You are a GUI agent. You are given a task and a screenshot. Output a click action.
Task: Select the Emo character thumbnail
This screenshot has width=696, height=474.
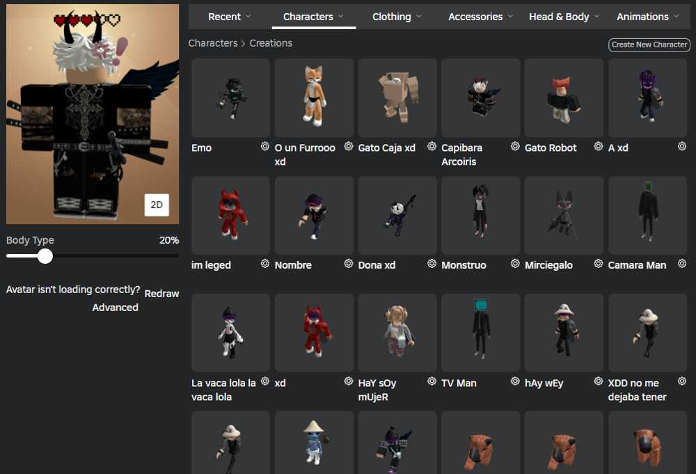coord(230,97)
